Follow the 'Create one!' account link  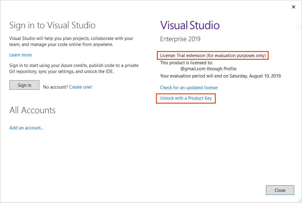tap(81, 87)
